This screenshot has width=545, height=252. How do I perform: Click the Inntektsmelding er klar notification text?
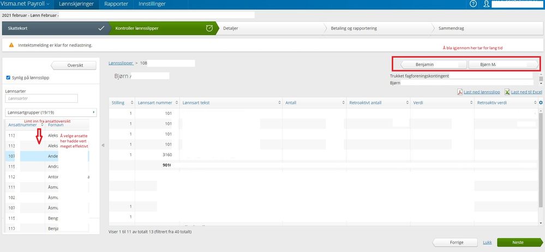(55, 45)
